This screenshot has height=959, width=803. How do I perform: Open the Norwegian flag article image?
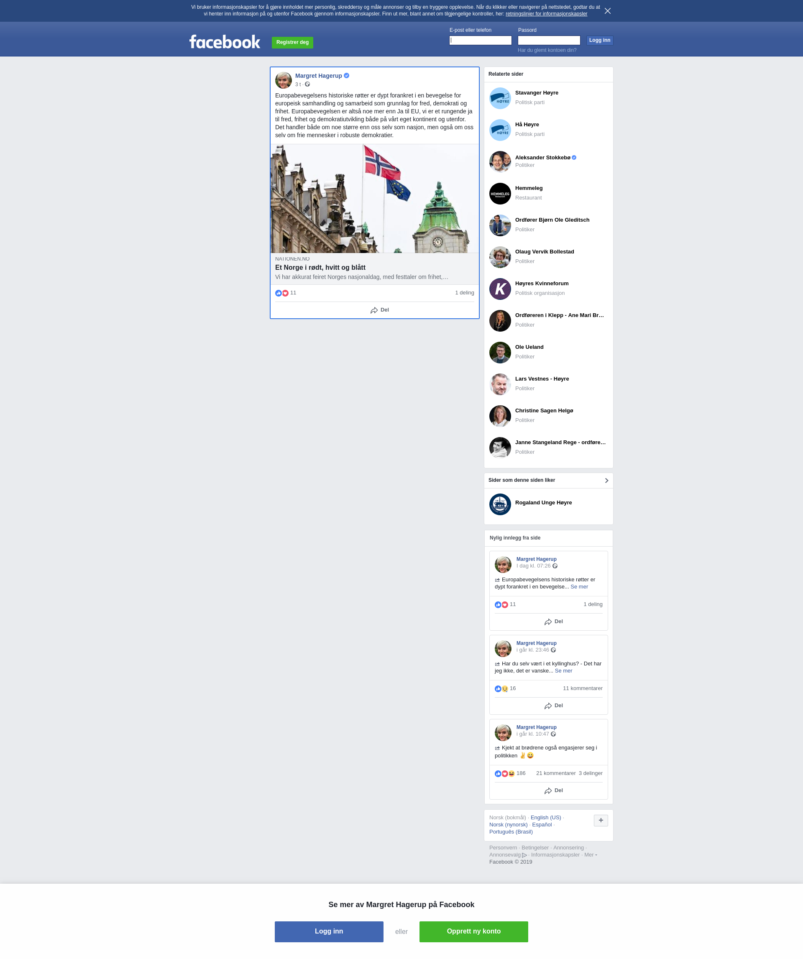pyautogui.click(x=375, y=199)
